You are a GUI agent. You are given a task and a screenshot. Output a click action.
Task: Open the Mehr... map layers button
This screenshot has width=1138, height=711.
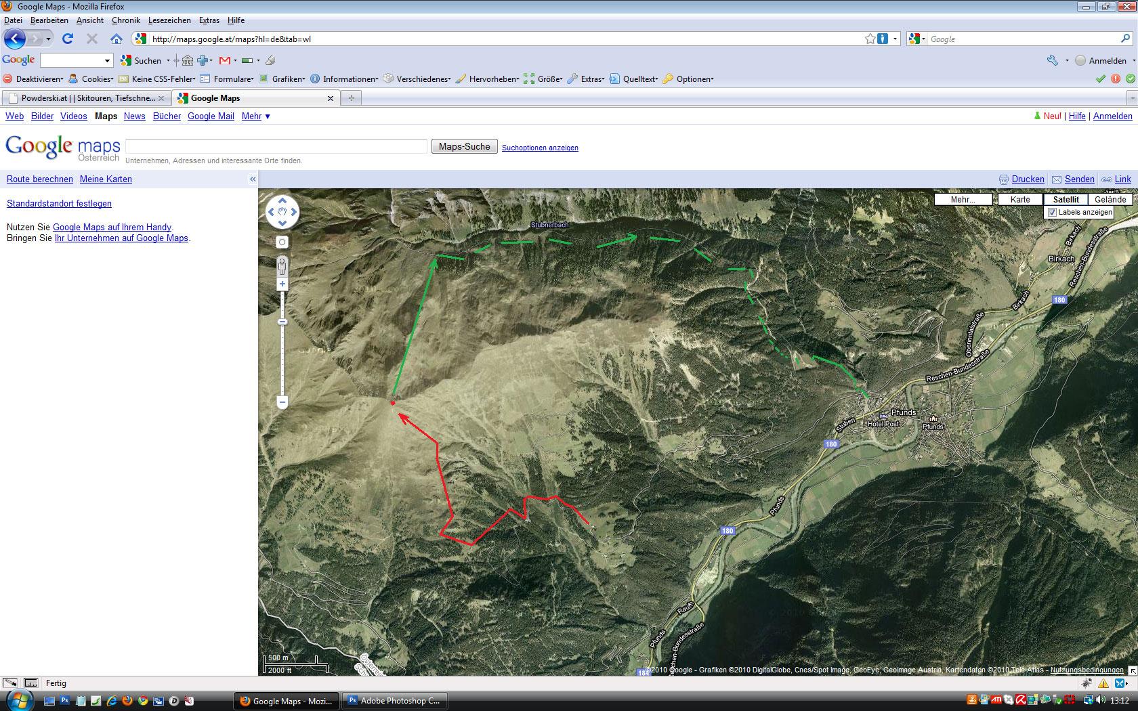(x=963, y=200)
